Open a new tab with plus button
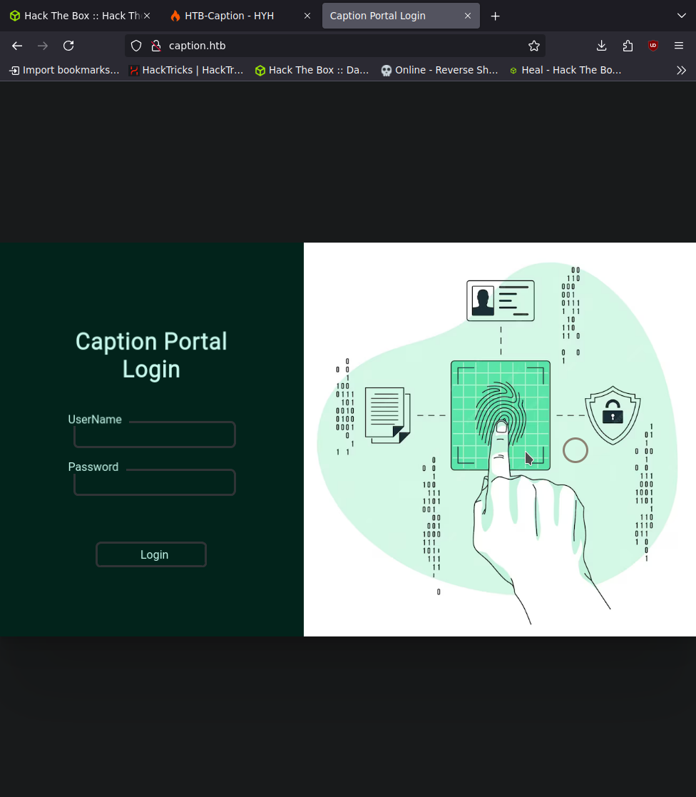Viewport: 696px width, 797px height. tap(496, 16)
